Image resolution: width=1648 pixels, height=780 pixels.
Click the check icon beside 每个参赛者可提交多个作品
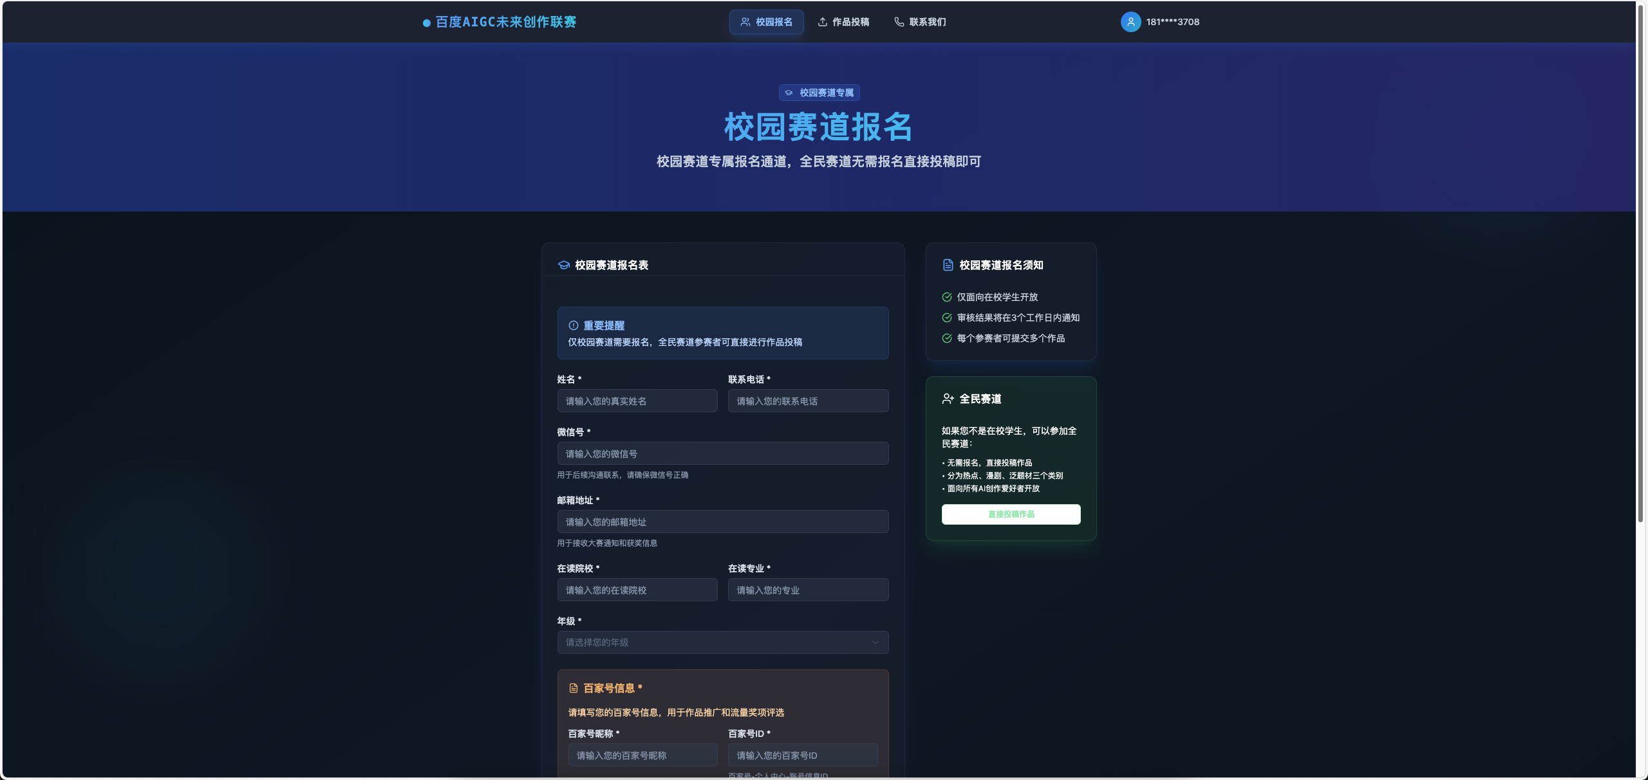point(946,338)
